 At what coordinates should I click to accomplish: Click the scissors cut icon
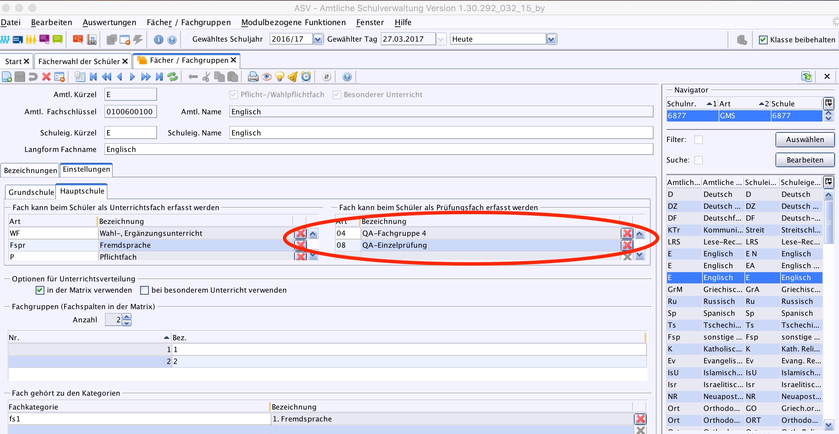(206, 77)
